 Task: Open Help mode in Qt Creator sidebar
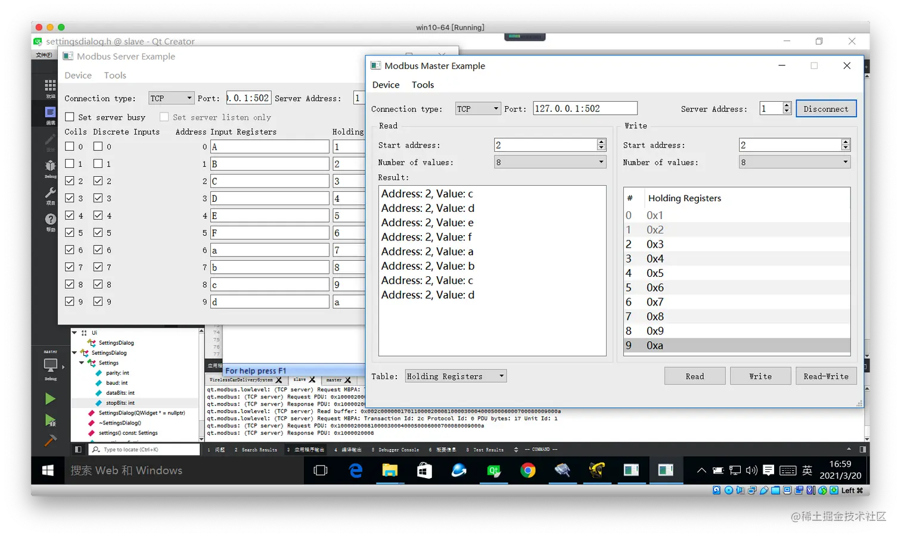click(x=51, y=216)
